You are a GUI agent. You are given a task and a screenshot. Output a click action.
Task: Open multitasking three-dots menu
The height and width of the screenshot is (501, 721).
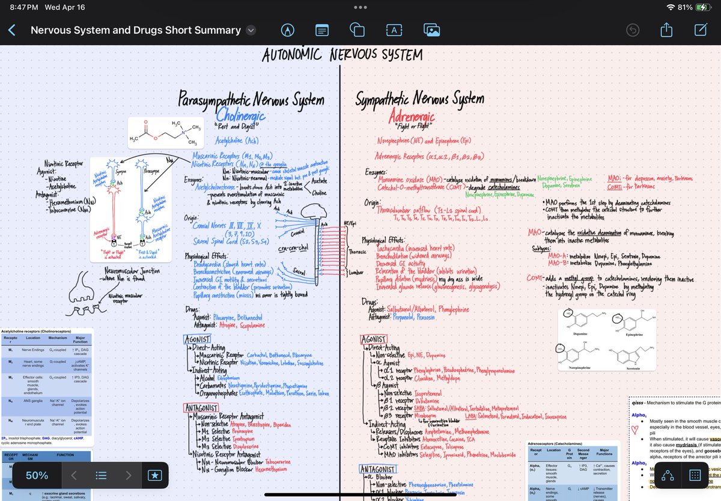pyautogui.click(x=360, y=7)
